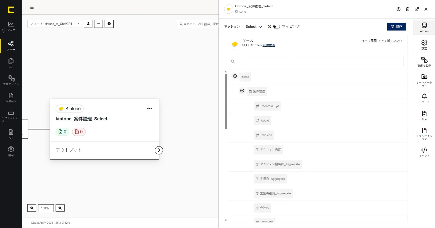Screen dimensions: 435x228
Task: Open the レポート sidebar section
Action: pos(11,98)
